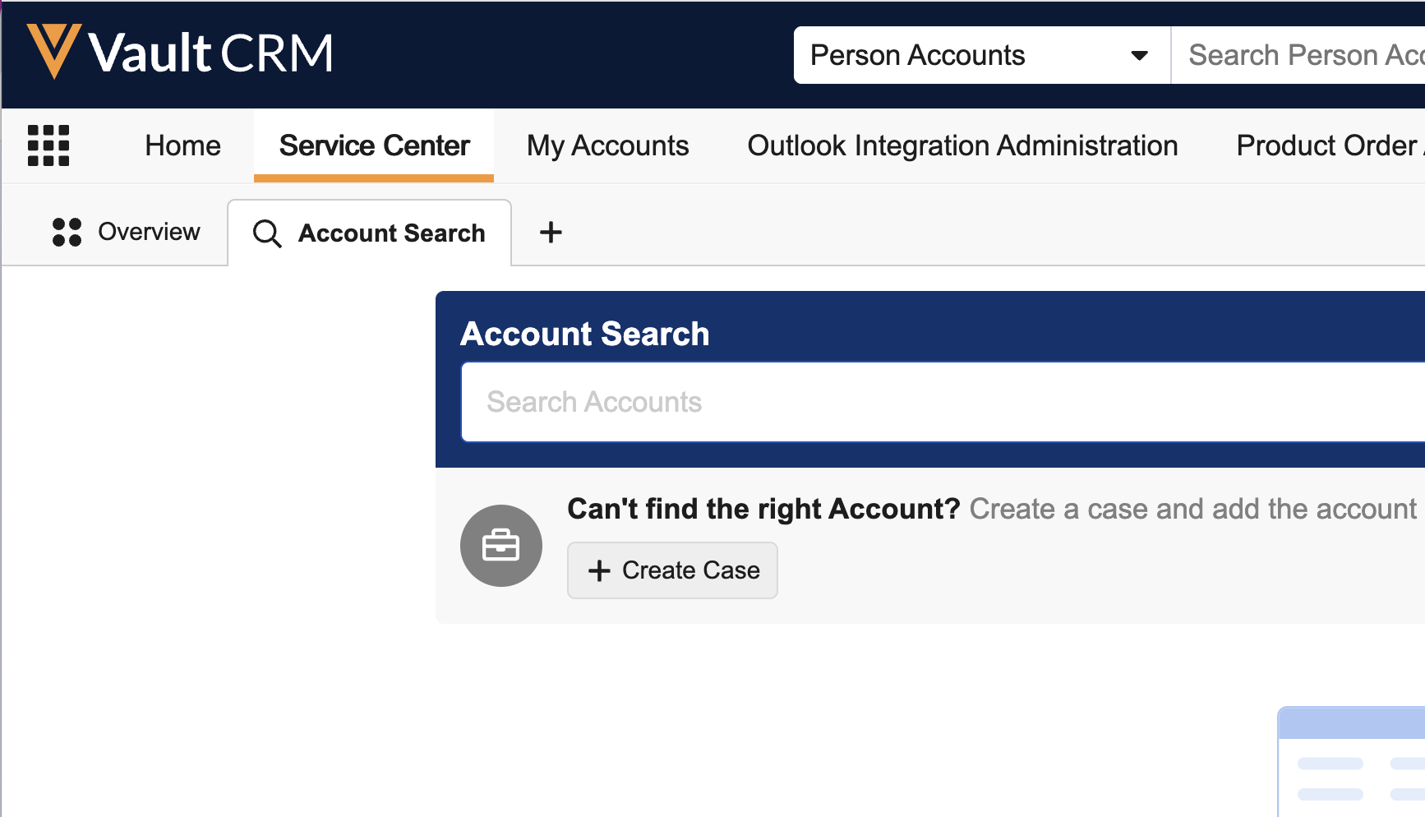
Task: Click the Search Accounts input field
Action: point(937,402)
